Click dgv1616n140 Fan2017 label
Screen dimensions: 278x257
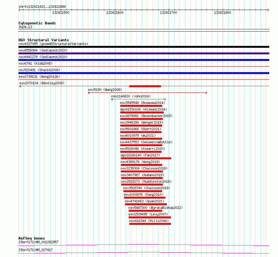click(x=140, y=155)
